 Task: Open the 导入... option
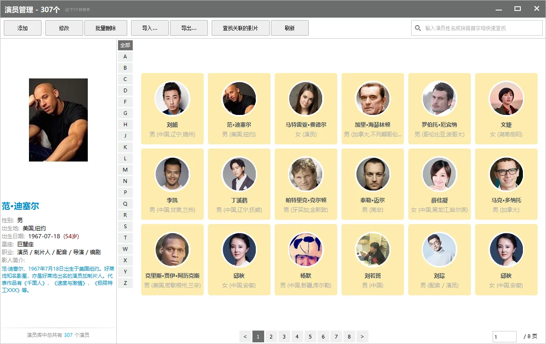150,28
